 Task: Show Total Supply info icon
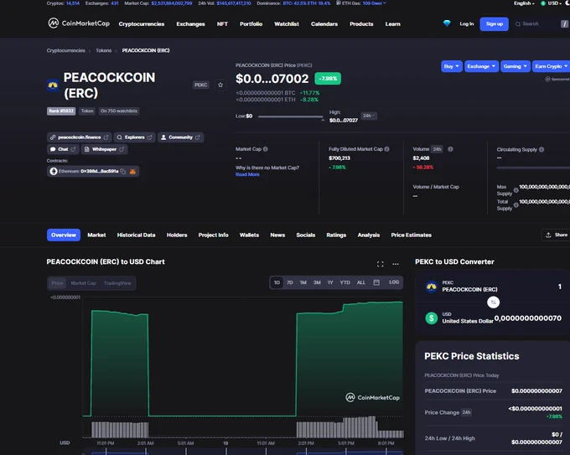pyautogui.click(x=516, y=205)
